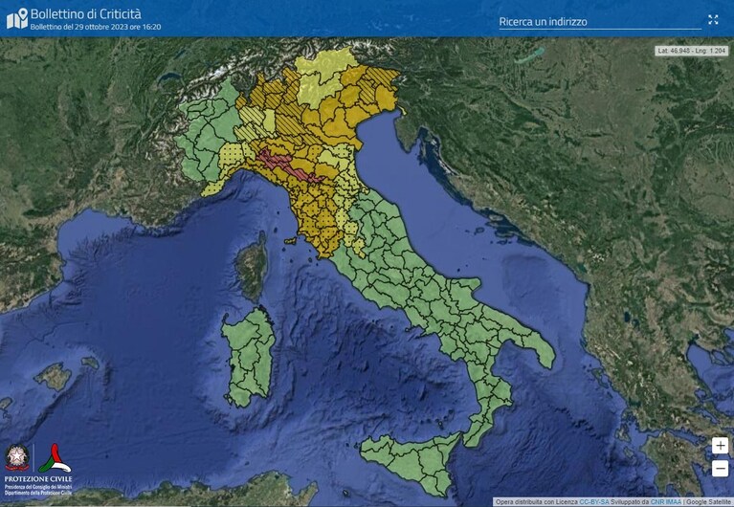This screenshot has width=734, height=507.
Task: Toggle fullscreen map view
Action: [x=713, y=19]
